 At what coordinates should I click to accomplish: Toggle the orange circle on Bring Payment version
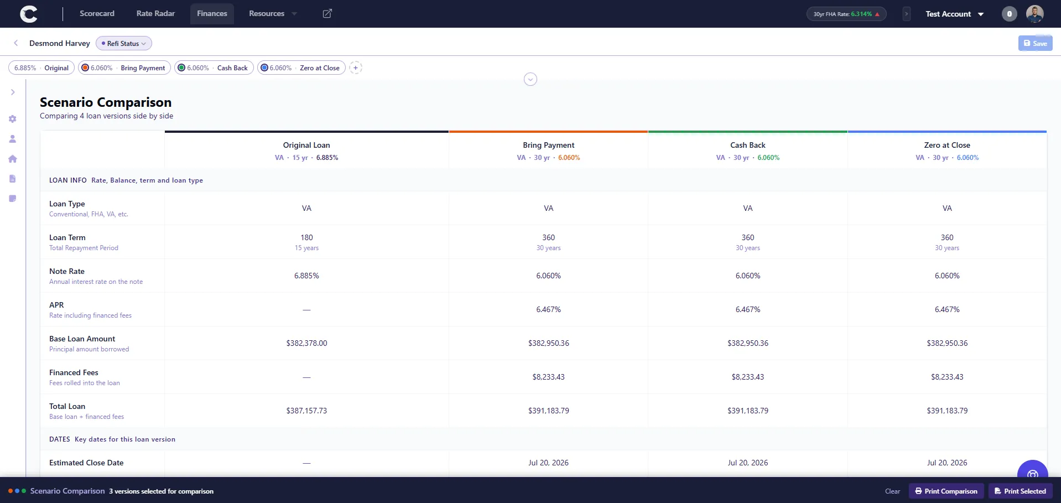[x=85, y=68]
